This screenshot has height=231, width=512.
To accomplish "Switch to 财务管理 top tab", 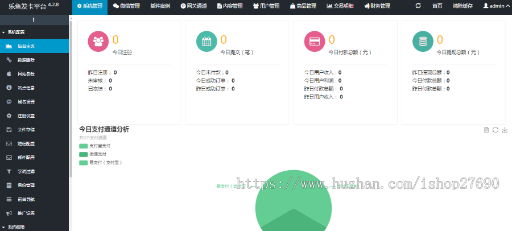I will point(377,6).
